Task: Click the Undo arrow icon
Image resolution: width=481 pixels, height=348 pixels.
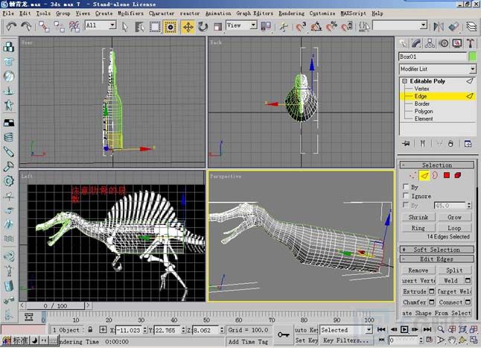Action: (11, 26)
